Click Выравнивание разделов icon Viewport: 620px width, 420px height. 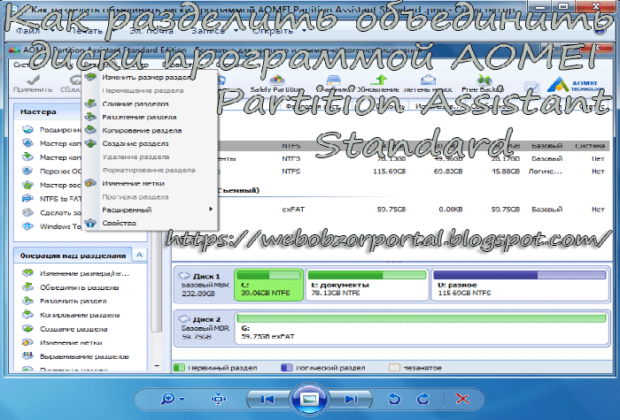coord(27,356)
